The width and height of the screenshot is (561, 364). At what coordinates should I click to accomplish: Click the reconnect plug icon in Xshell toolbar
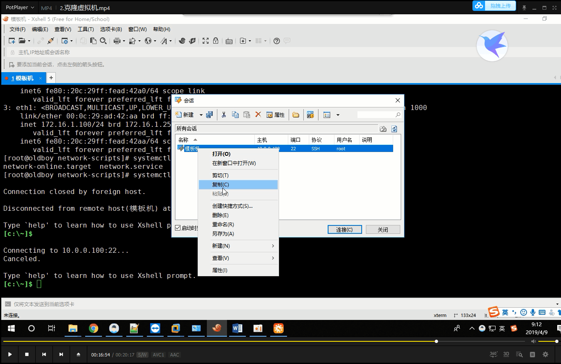click(x=51, y=41)
